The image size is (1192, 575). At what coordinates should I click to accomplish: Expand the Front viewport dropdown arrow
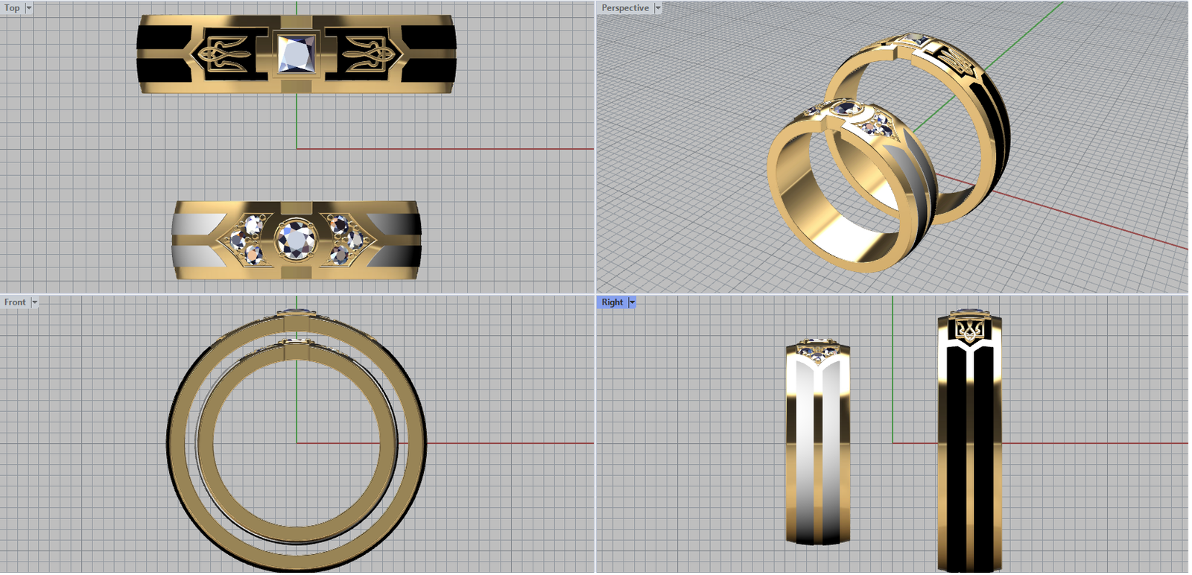(x=34, y=302)
